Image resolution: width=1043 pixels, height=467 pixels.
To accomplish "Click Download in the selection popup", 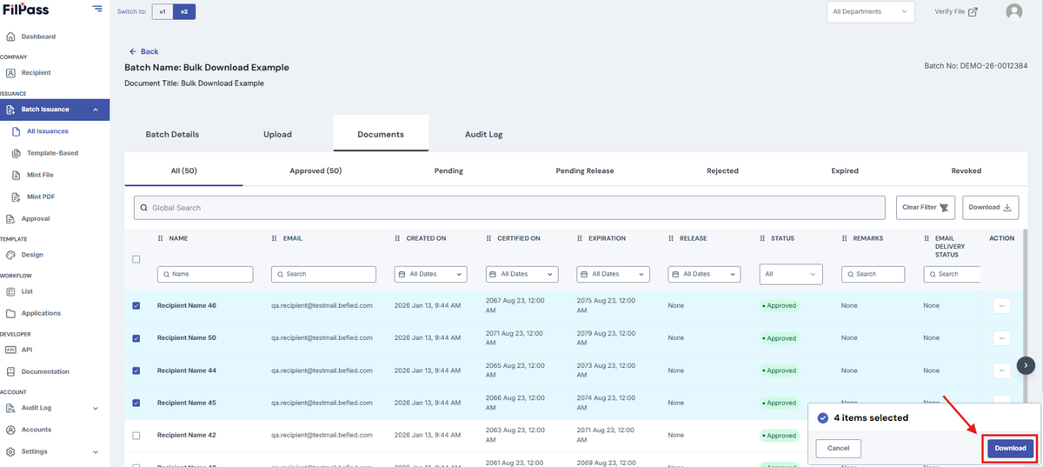I will point(1011,449).
